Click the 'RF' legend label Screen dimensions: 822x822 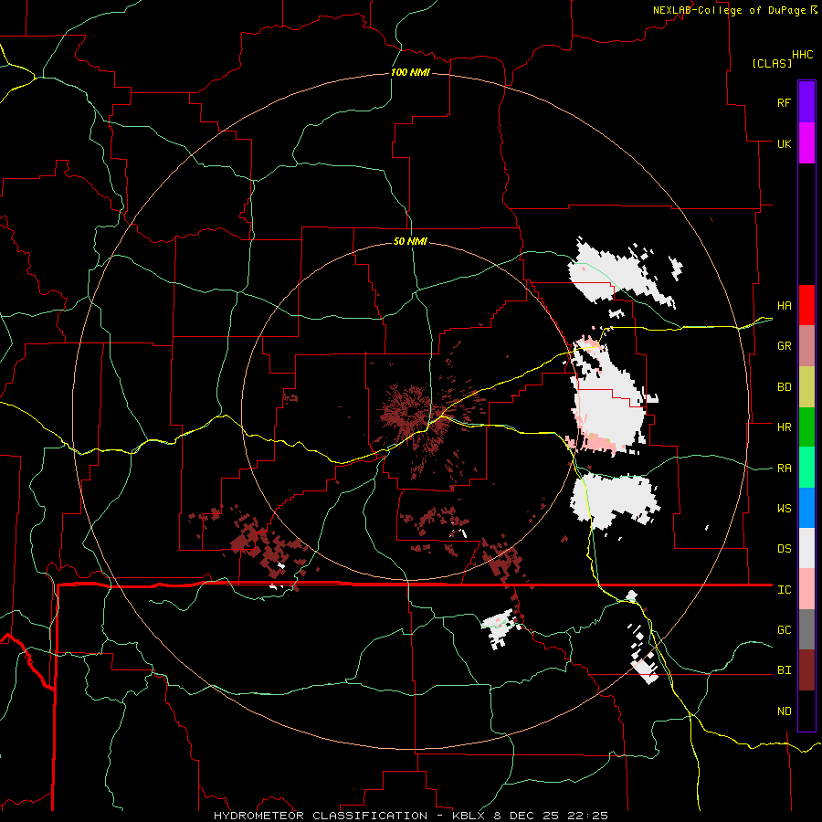pos(784,102)
